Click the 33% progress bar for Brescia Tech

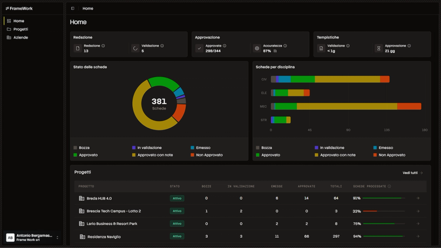384,211
